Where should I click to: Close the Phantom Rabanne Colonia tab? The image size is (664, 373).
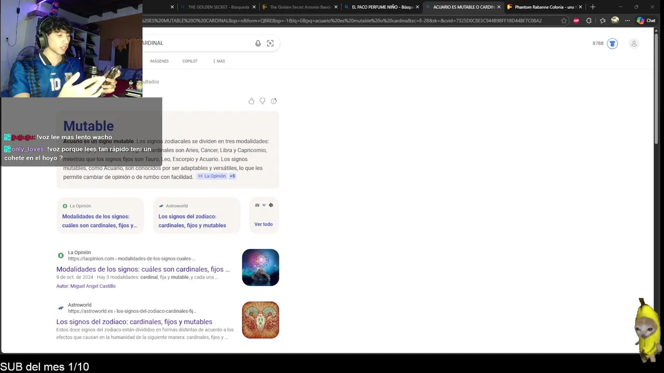click(580, 7)
